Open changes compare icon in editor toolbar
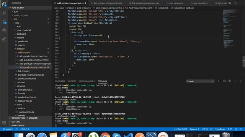 pos(230,3)
